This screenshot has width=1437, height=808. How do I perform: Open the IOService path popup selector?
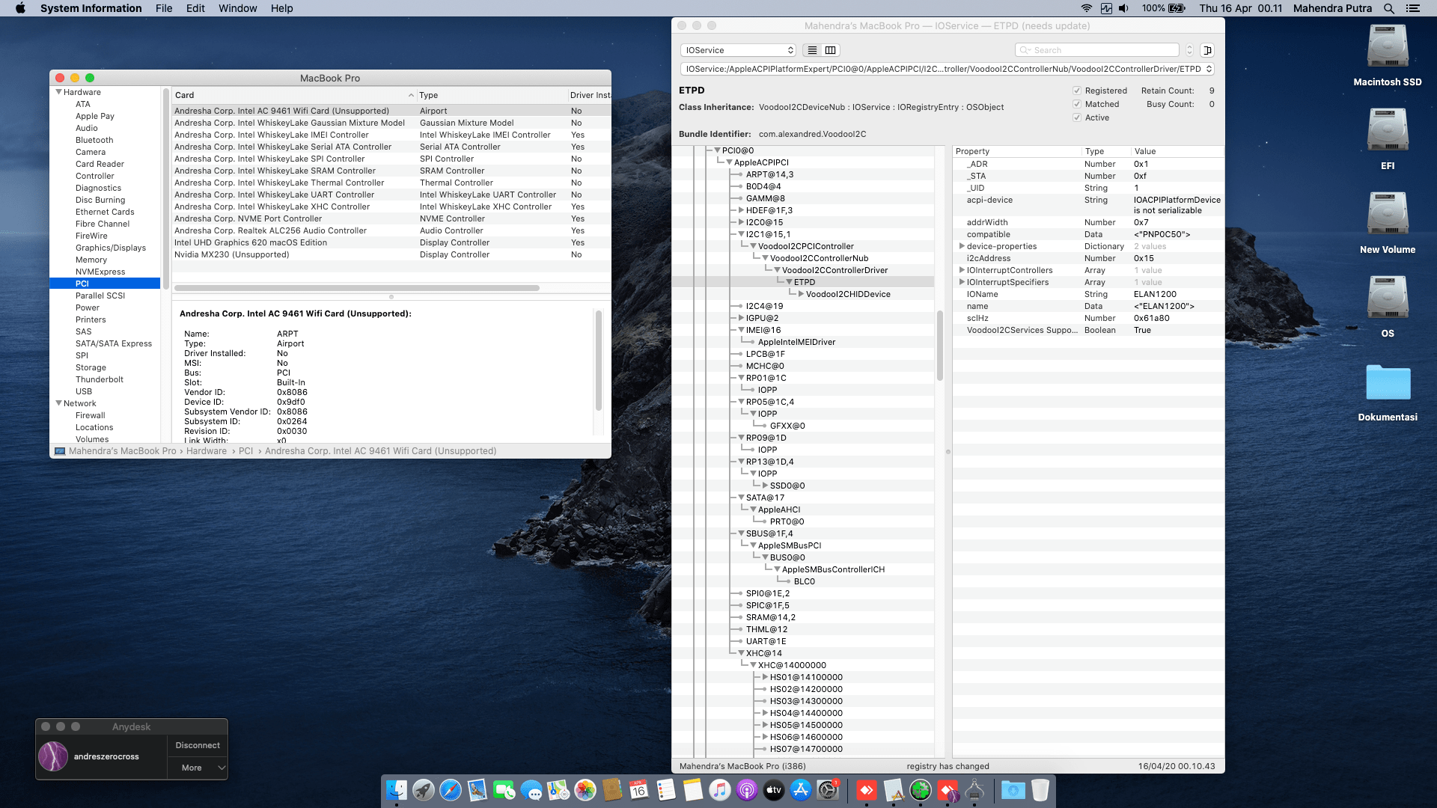(947, 69)
